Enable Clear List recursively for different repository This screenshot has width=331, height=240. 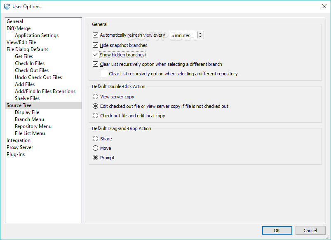[x=104, y=74]
